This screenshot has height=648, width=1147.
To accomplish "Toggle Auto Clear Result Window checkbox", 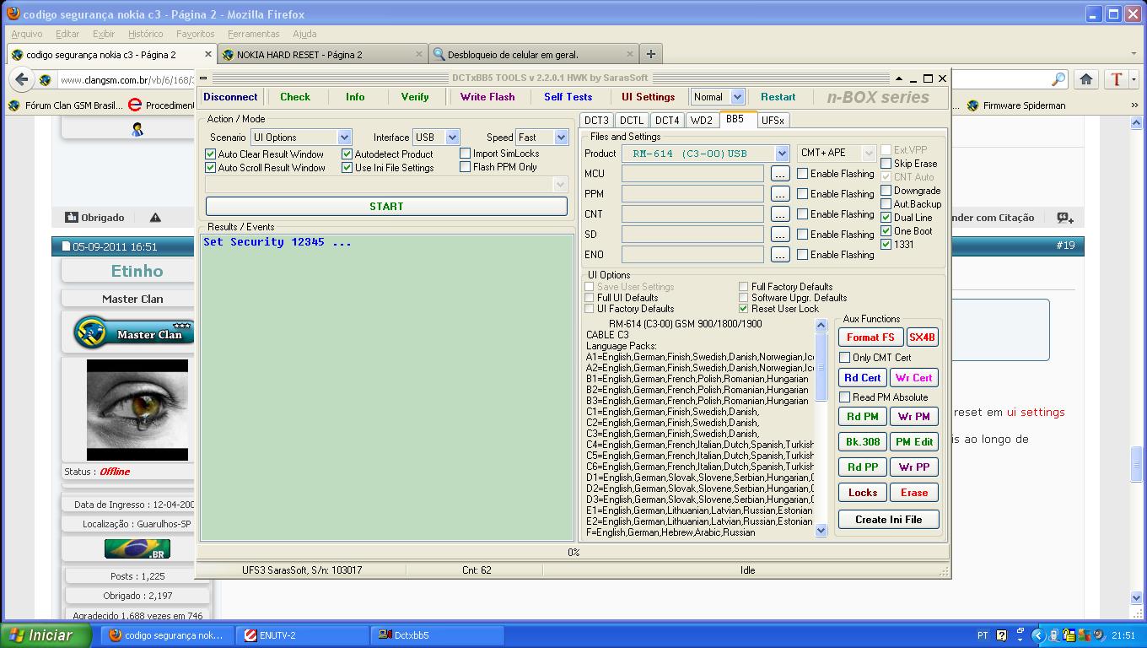I will point(211,154).
